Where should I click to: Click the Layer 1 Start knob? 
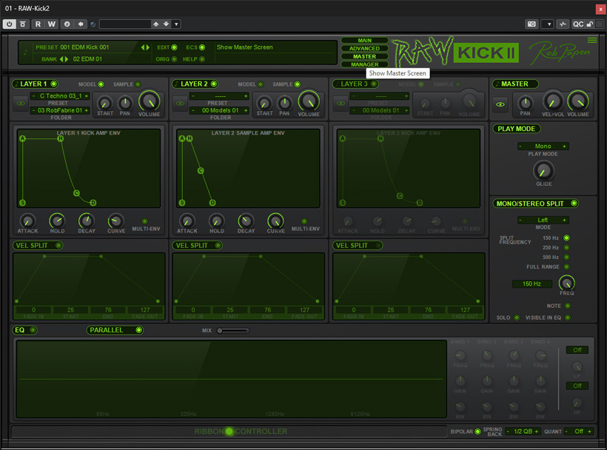104,104
